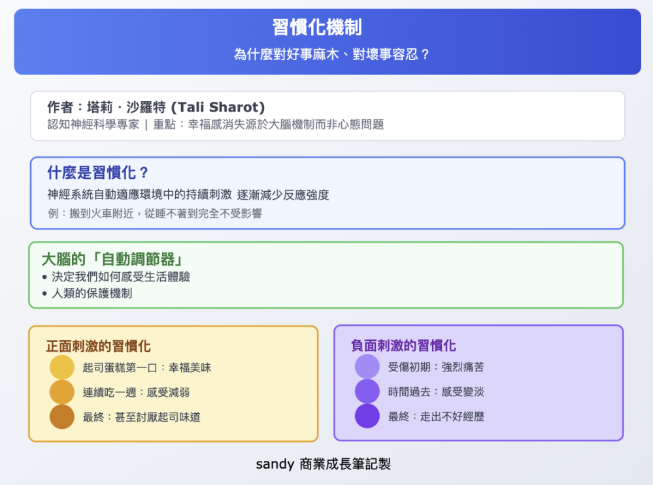Click the sentence 神經系統自動適應環境中的持續刺激
Image resolution: width=653 pixels, height=485 pixels.
(x=139, y=195)
